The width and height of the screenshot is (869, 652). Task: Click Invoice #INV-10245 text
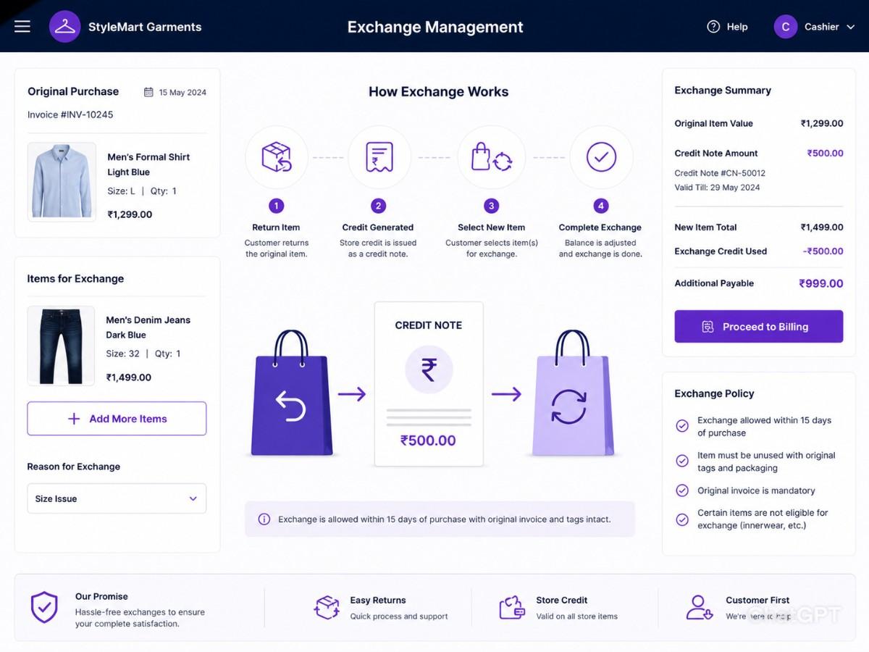[x=70, y=114]
